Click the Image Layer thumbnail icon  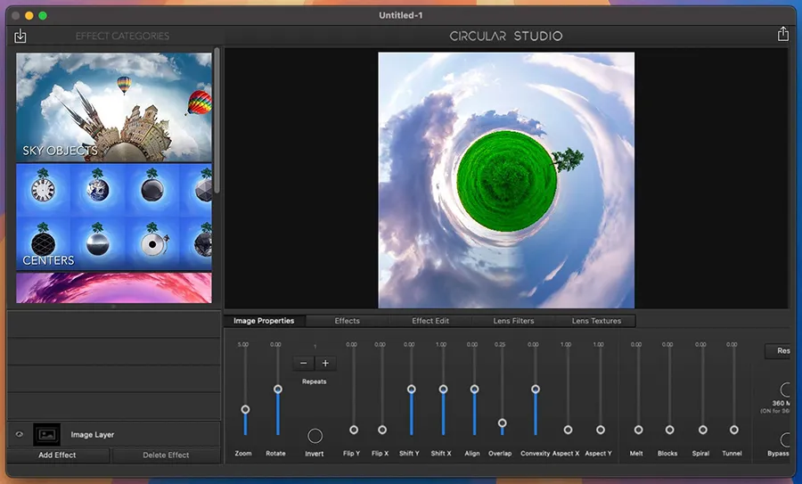46,434
